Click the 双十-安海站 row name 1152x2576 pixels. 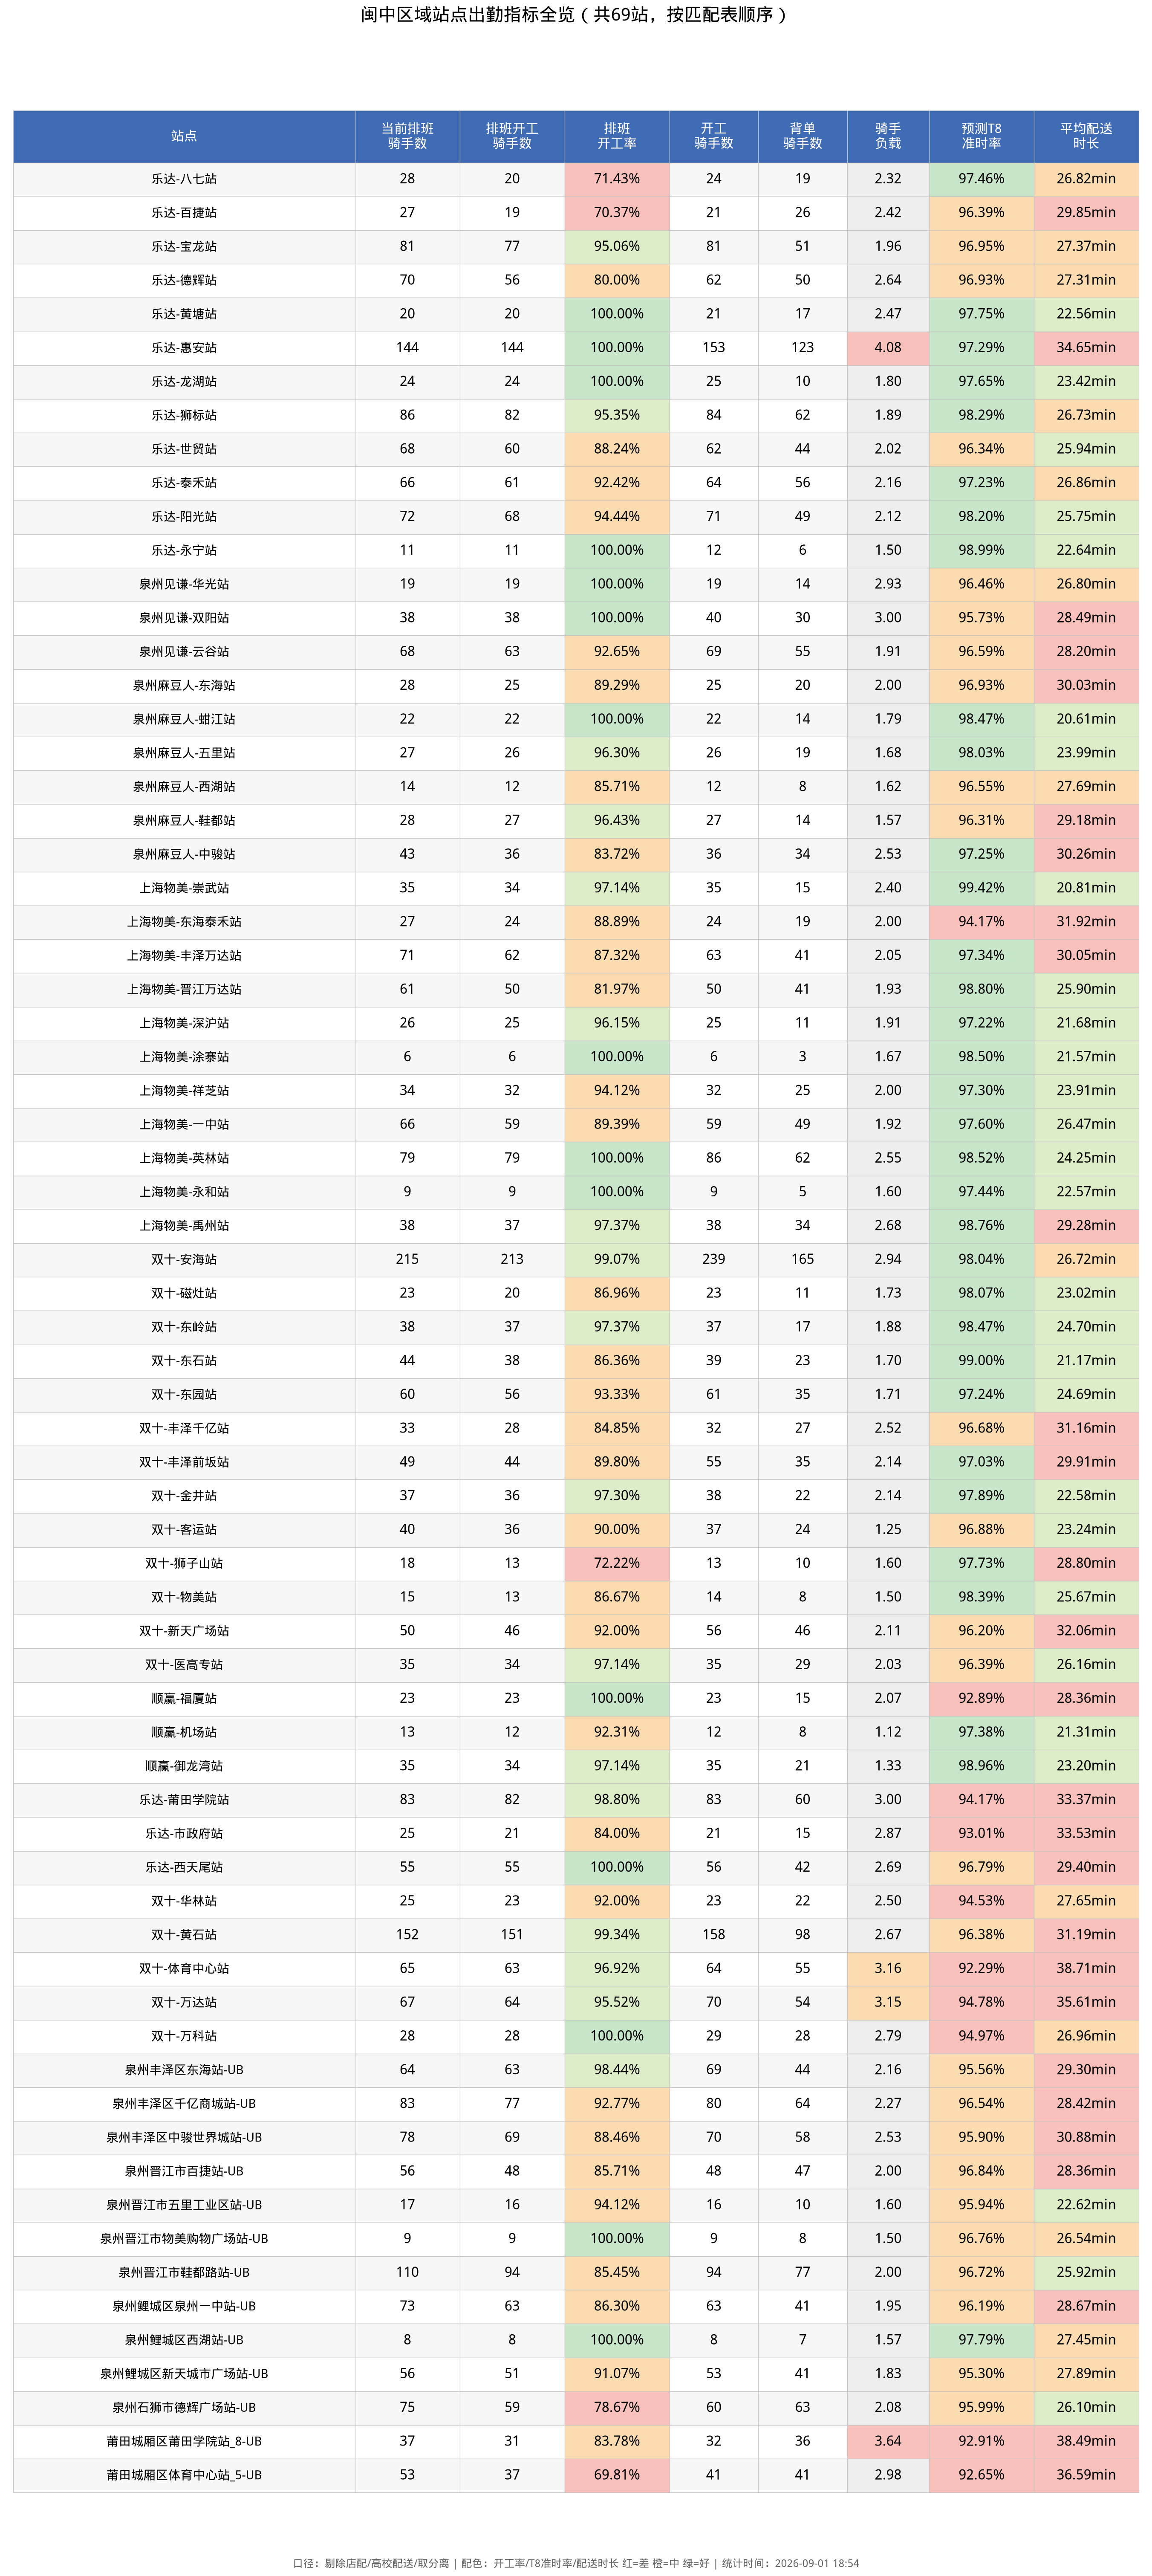[x=184, y=1259]
